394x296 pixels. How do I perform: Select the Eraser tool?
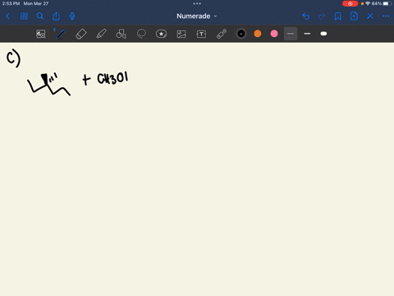[x=81, y=34]
